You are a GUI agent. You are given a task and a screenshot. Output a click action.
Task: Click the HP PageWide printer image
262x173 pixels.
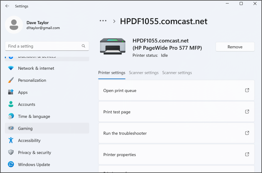(x=113, y=46)
